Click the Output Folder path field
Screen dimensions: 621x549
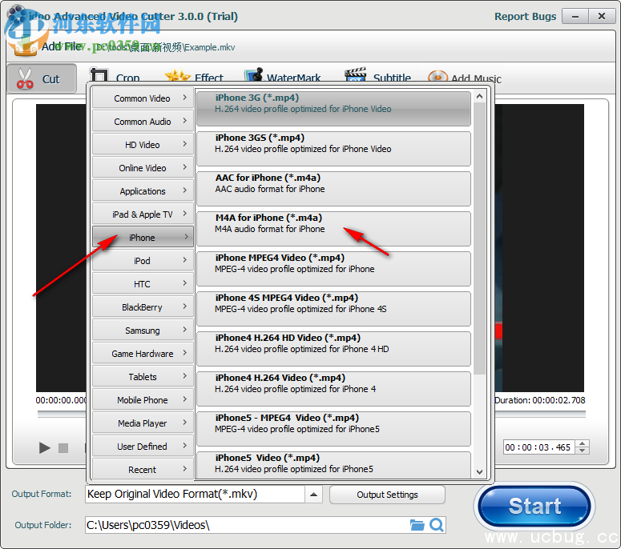245,525
